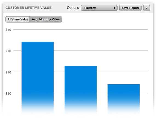Image resolution: width=156 pixels, height=130 pixels.
Task: Click the $20 axis label
Action: tap(8, 72)
